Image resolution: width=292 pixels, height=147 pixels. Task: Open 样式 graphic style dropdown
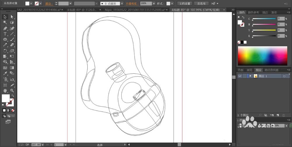(x=172, y=4)
